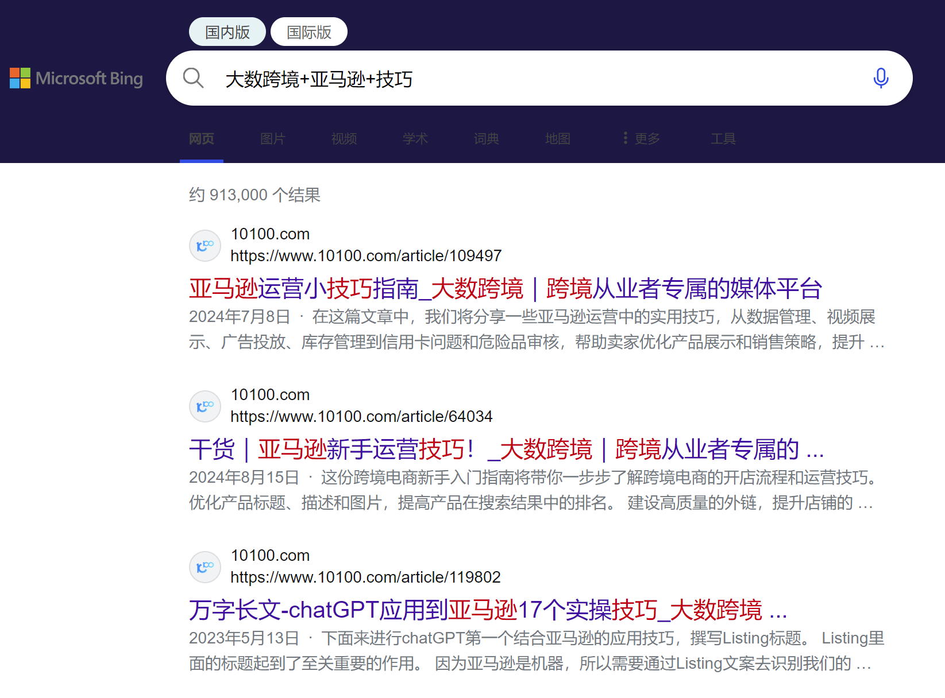
Task: Click the snippet dated 2023年5月13日
Action: point(537,651)
